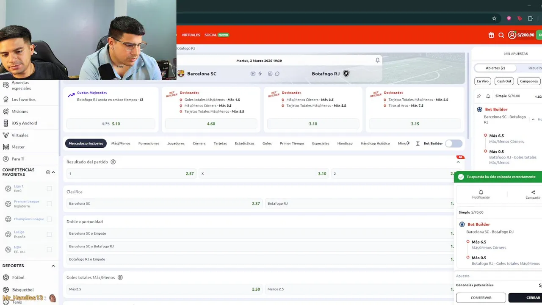Filter bets by Cash Out

(504, 81)
